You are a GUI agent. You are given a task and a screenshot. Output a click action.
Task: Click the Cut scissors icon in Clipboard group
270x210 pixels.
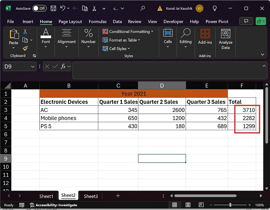click(25, 32)
